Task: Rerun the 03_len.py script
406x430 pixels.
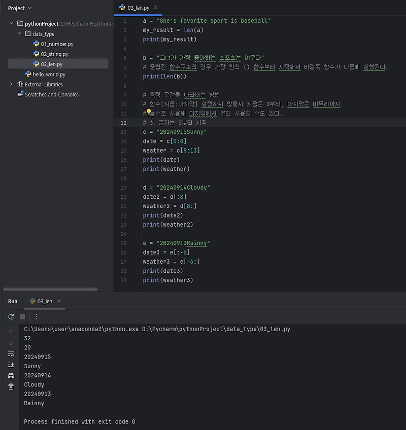Action: coord(10,316)
